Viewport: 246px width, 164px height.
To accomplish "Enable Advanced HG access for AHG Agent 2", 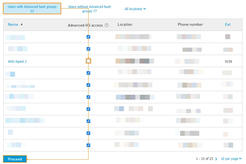I will pos(89,61).
